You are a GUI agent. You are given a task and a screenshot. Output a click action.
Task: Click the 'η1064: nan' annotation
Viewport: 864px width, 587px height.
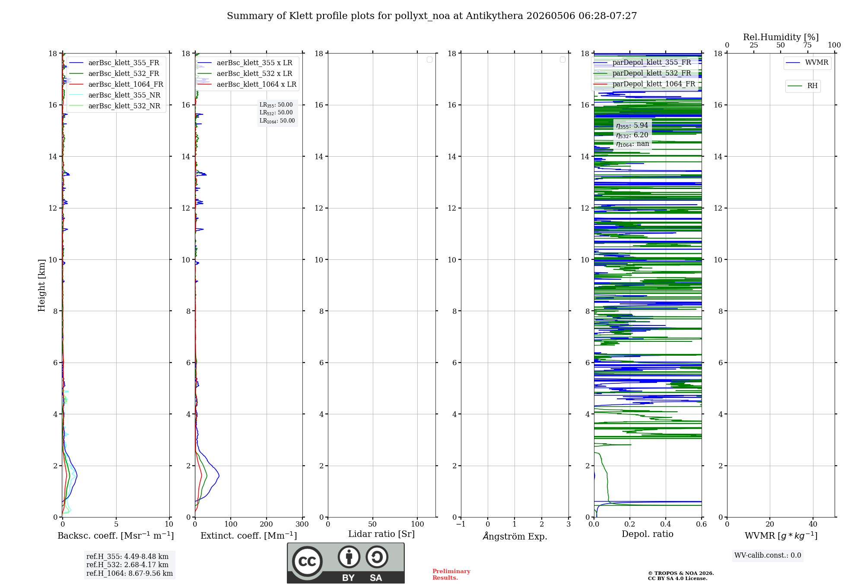pos(632,144)
